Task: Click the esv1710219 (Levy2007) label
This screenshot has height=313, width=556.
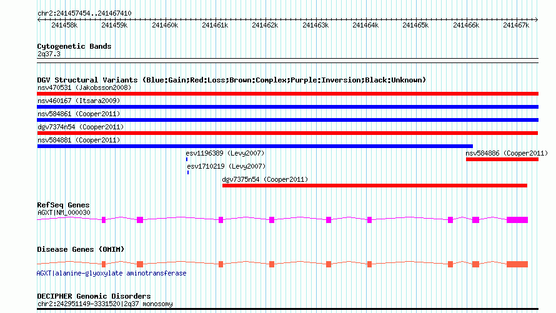Action: pos(226,166)
